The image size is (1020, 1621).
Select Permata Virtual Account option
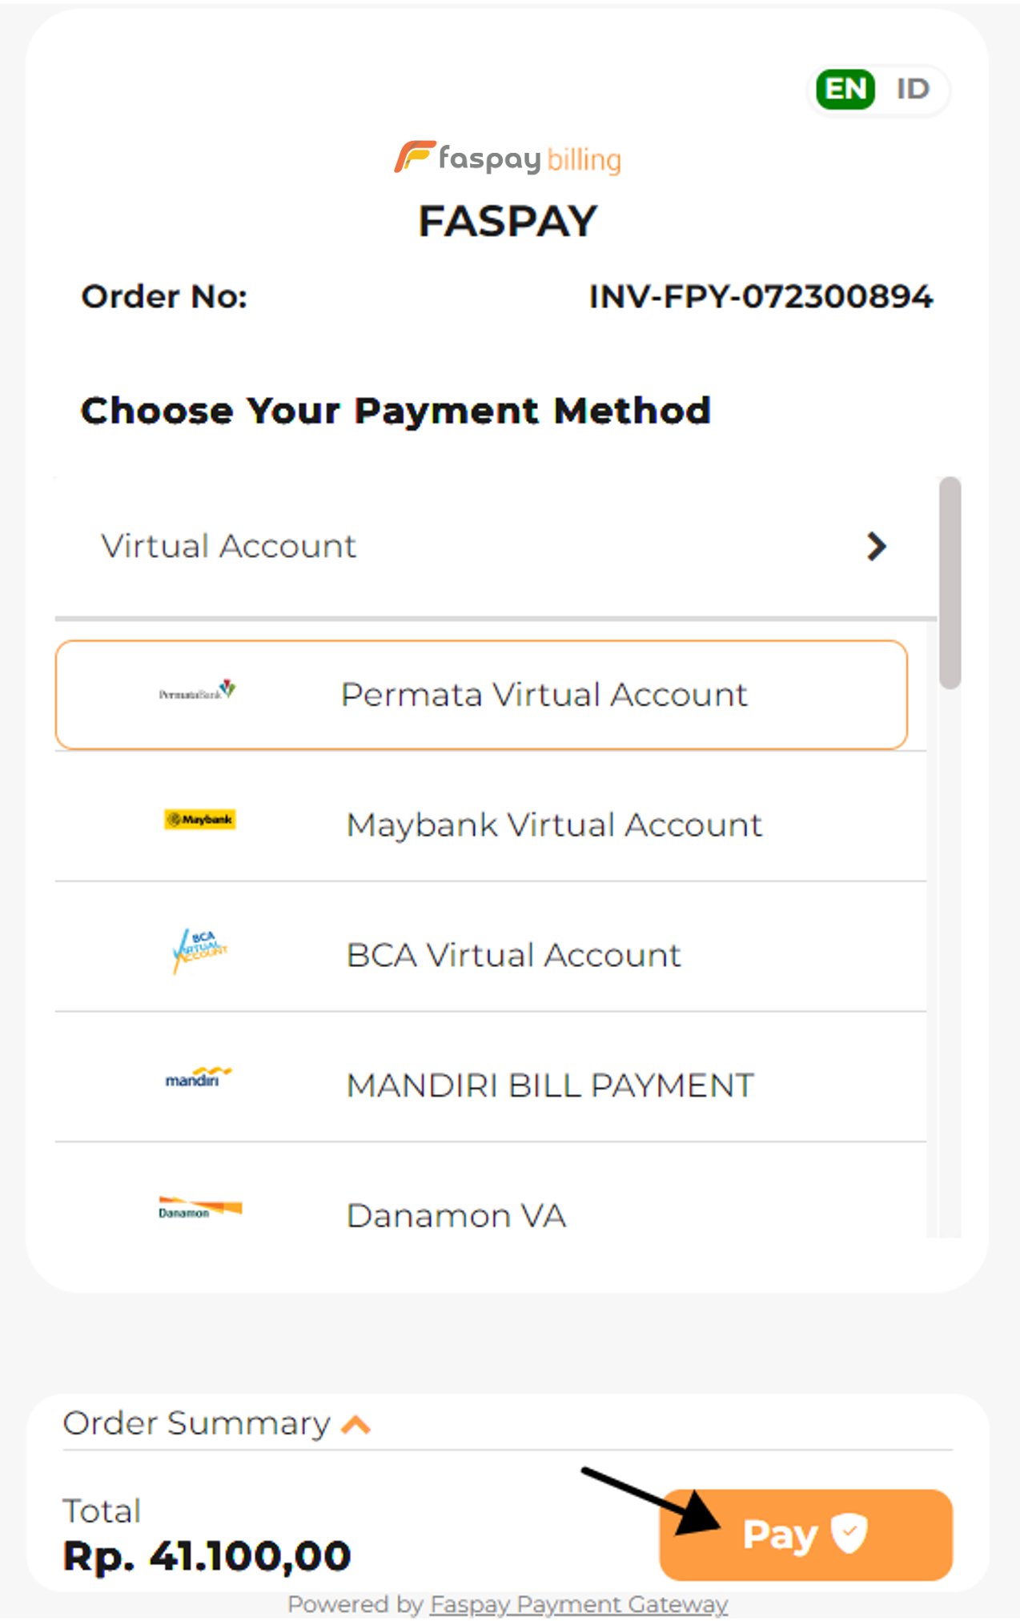point(544,695)
